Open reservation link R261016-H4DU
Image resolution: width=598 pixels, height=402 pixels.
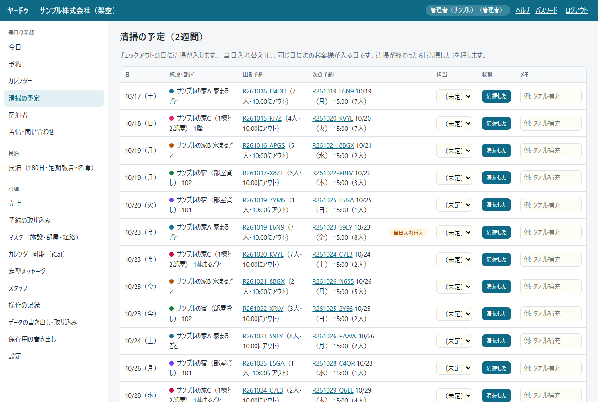pyautogui.click(x=264, y=91)
